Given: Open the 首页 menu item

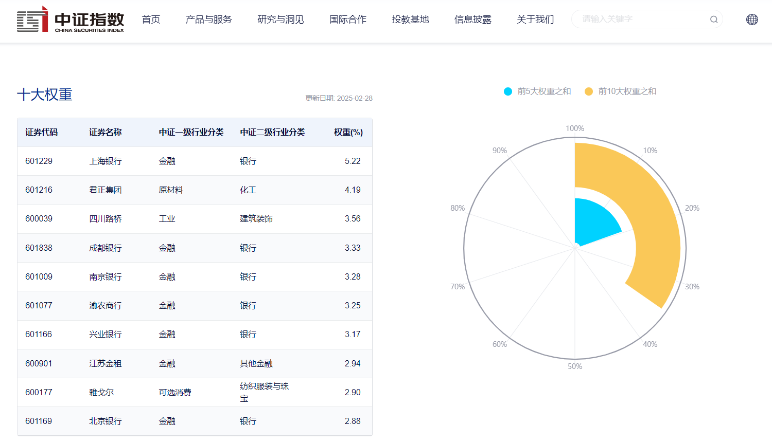Looking at the screenshot, I should (x=151, y=19).
